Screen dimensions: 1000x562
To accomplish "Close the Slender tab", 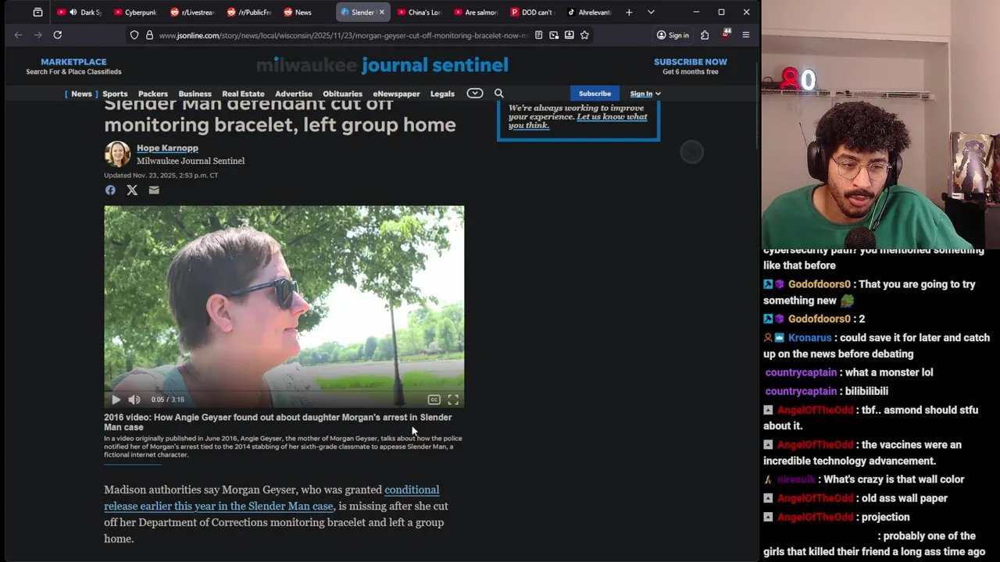I will tap(381, 12).
